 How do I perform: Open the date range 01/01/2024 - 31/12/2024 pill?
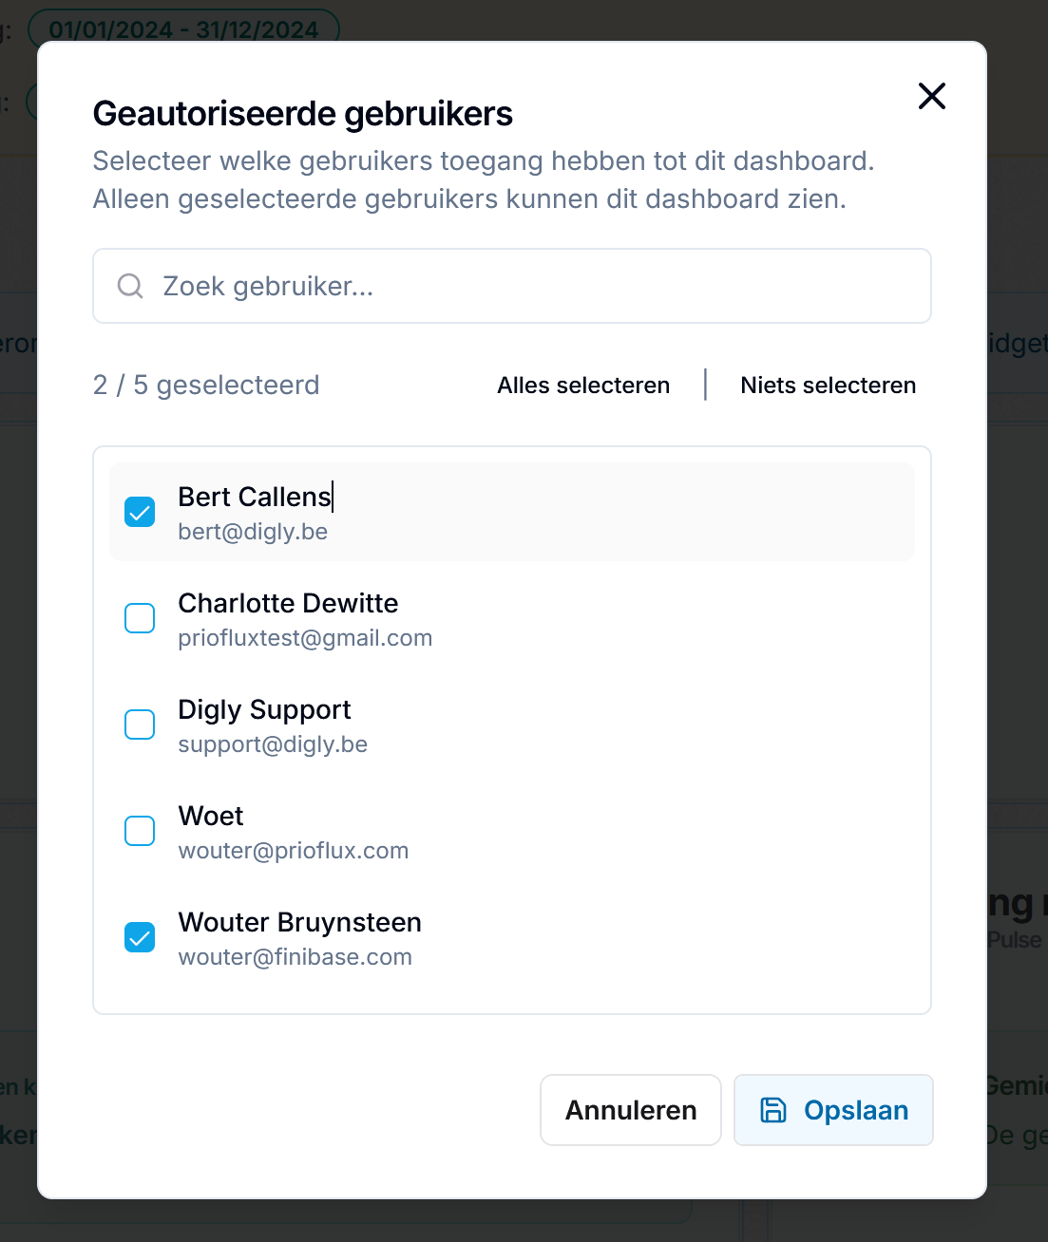[x=183, y=29]
